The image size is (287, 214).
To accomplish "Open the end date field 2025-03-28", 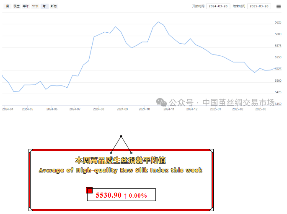I will (x=259, y=6).
